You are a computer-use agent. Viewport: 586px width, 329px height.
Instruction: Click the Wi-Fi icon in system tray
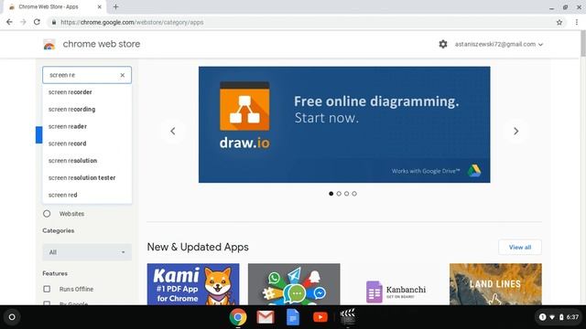pyautogui.click(x=552, y=317)
